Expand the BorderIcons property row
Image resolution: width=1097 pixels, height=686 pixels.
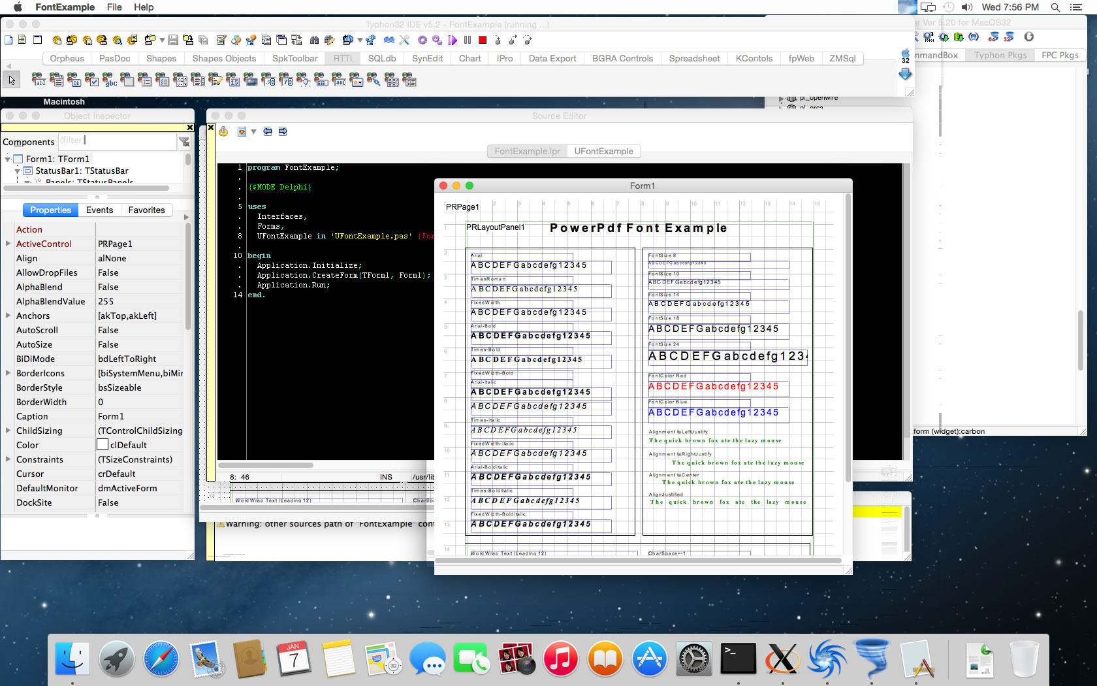coord(8,373)
